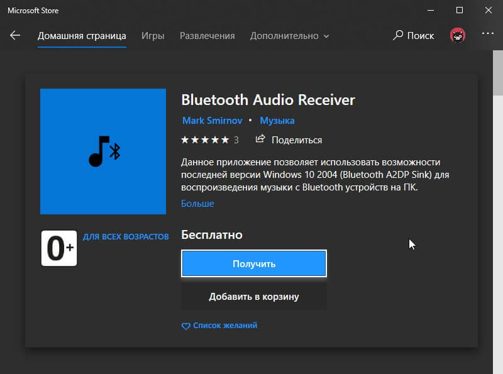503x374 pixels.
Task: Open the Развлечения tab
Action: tap(207, 36)
